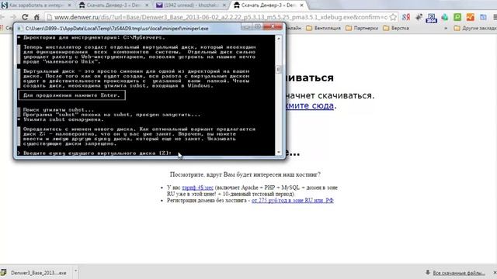
Task: Click the console scroll-down arrow
Action: [x=279, y=152]
